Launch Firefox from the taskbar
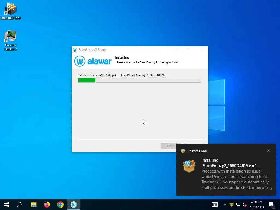The height and width of the screenshot is (210, 280). pos(47,205)
